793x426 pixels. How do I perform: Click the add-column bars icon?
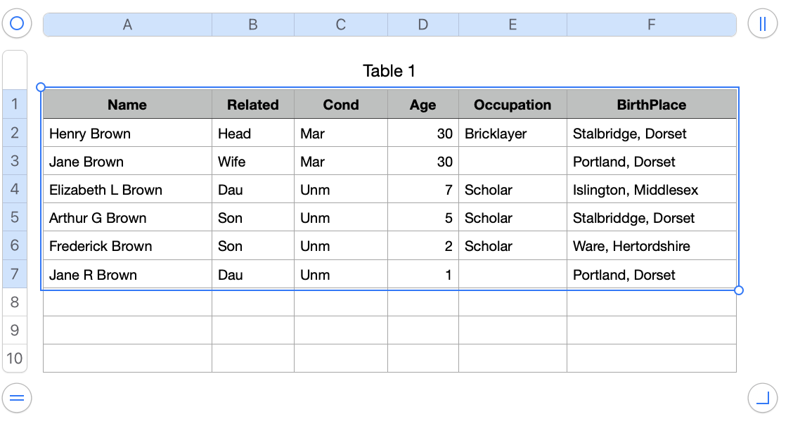[762, 23]
